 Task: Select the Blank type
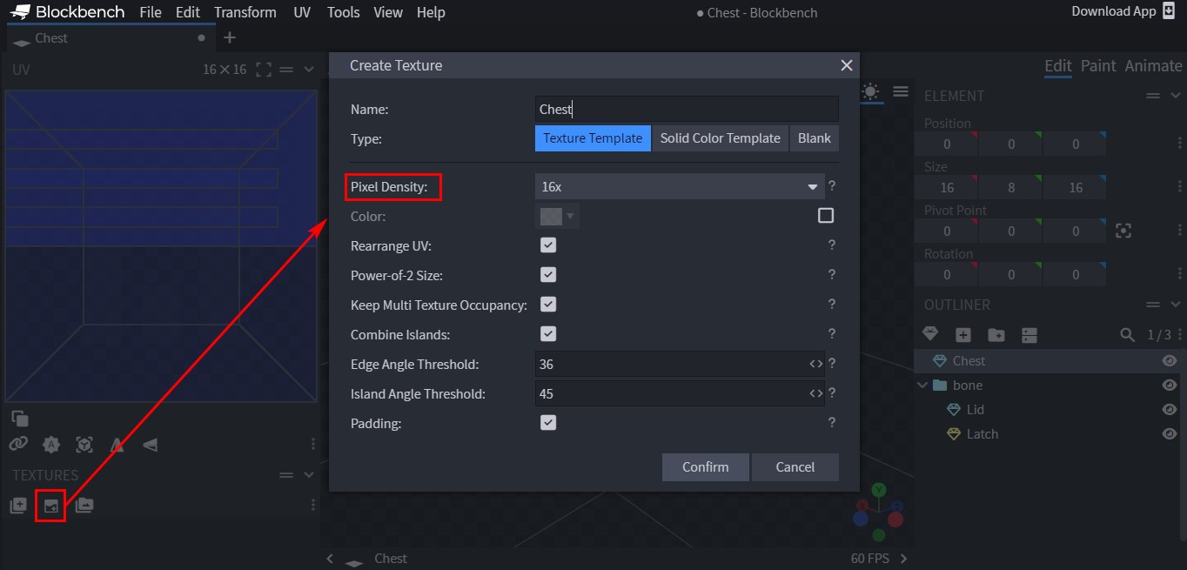(815, 138)
